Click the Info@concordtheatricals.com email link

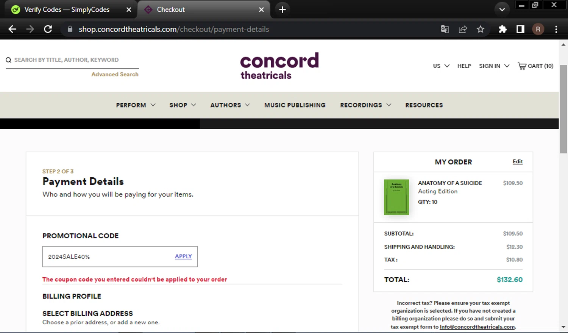click(477, 327)
